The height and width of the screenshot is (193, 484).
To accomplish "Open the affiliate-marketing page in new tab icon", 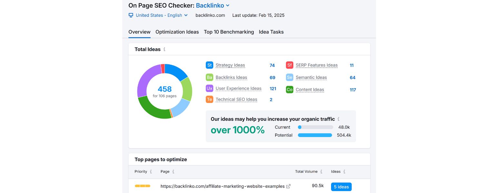I will (x=288, y=186).
